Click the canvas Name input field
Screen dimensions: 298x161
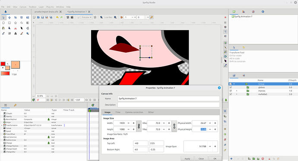(x=168, y=98)
